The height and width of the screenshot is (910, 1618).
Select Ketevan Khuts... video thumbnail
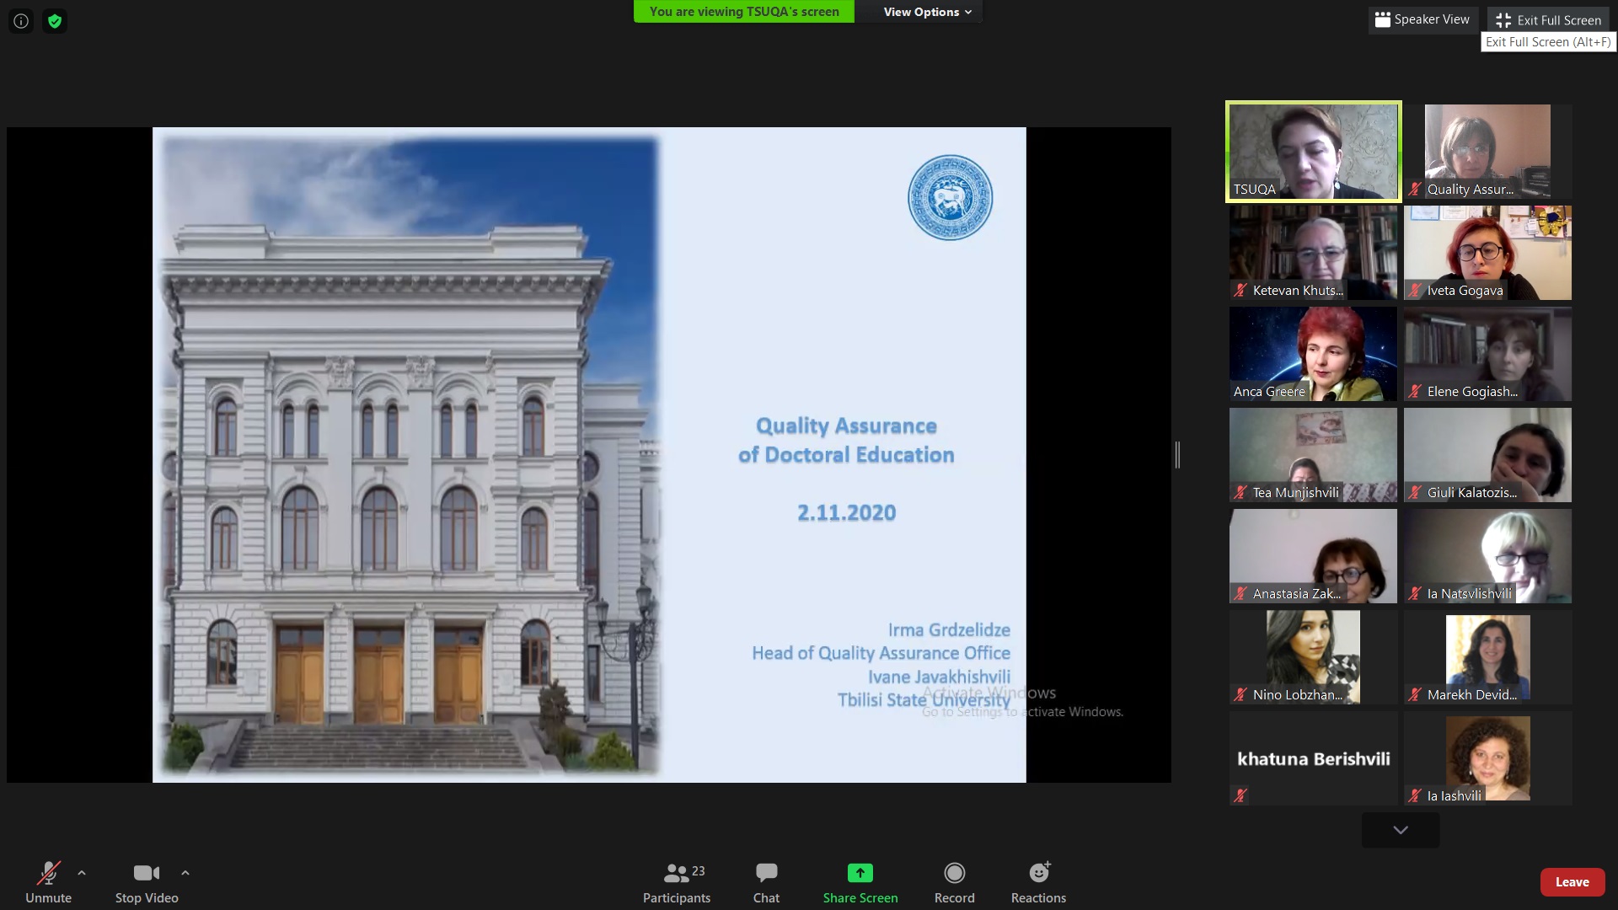tap(1313, 253)
